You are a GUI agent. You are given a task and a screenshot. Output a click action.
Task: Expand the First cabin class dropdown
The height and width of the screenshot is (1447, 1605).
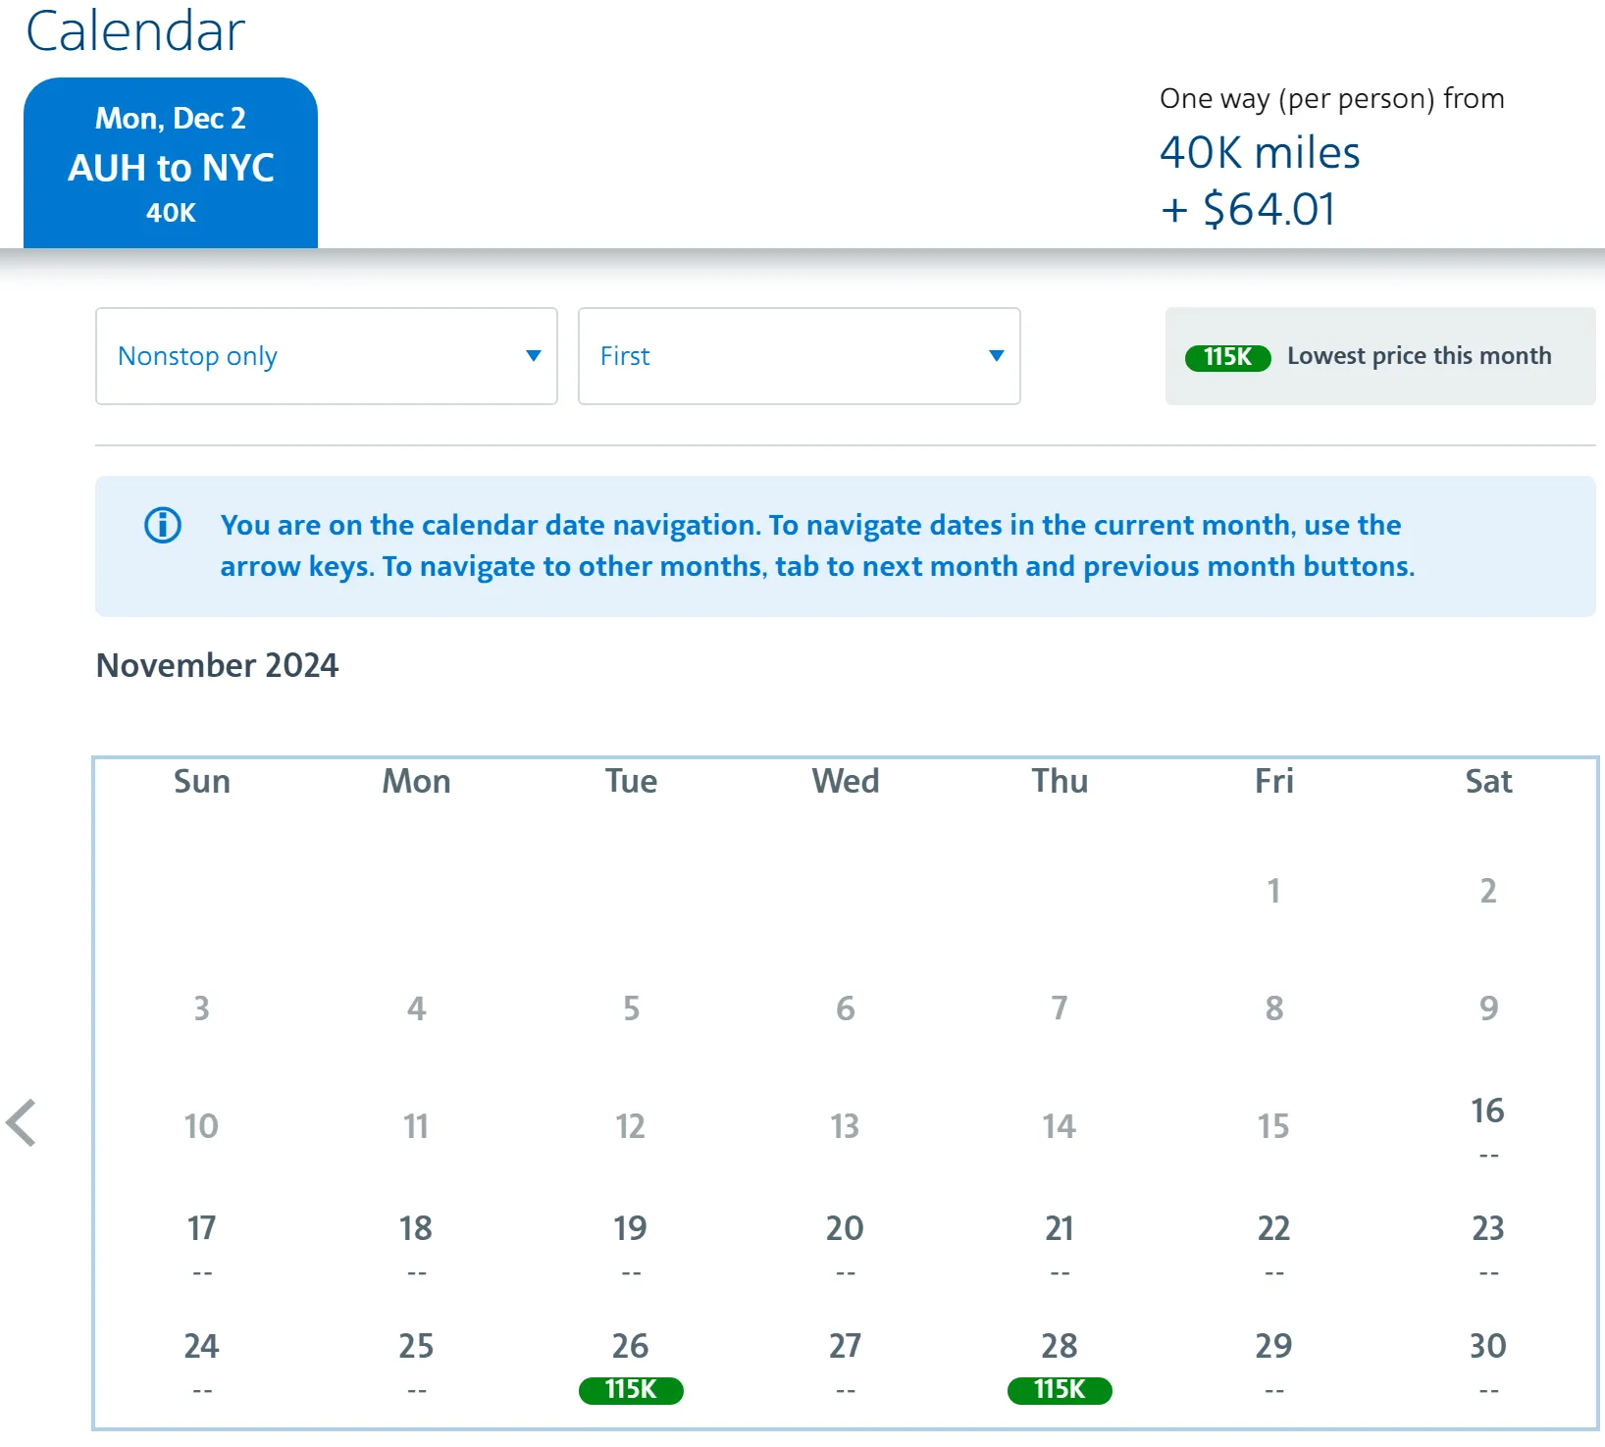[x=799, y=356]
